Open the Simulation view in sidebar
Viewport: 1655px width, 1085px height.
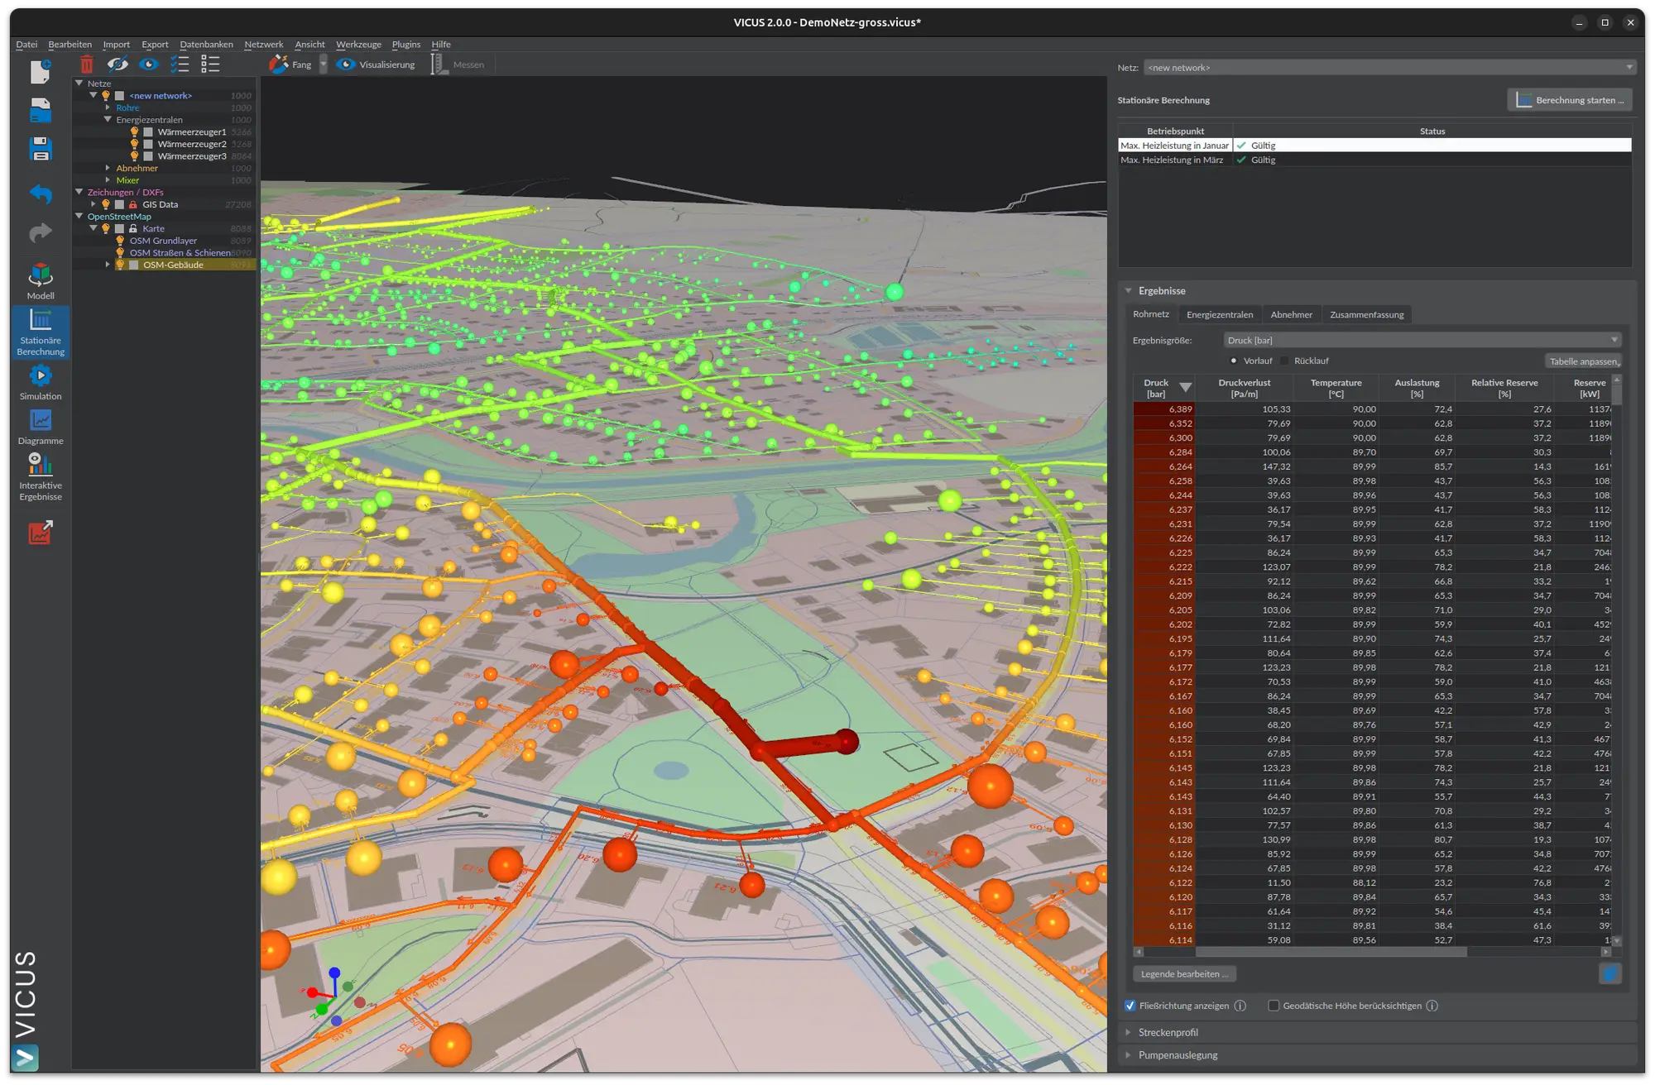[x=41, y=383]
